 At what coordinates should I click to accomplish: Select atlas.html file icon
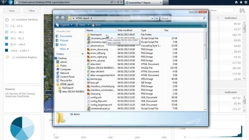point(88,64)
